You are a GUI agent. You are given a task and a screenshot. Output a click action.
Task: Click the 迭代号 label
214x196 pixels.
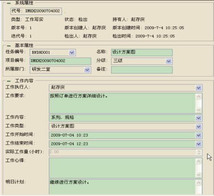(19, 36)
